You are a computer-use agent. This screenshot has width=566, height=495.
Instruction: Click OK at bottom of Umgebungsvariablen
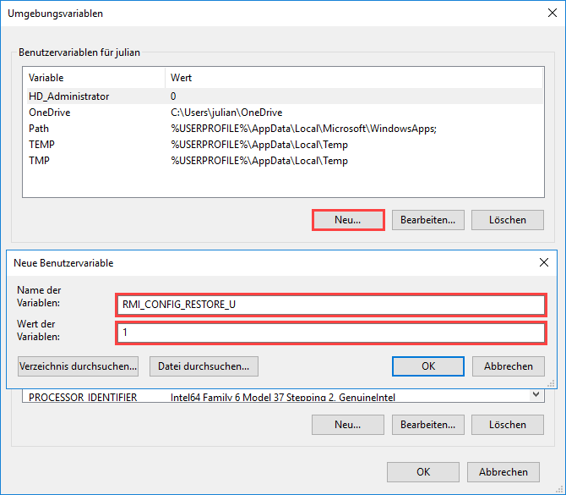tap(423, 472)
